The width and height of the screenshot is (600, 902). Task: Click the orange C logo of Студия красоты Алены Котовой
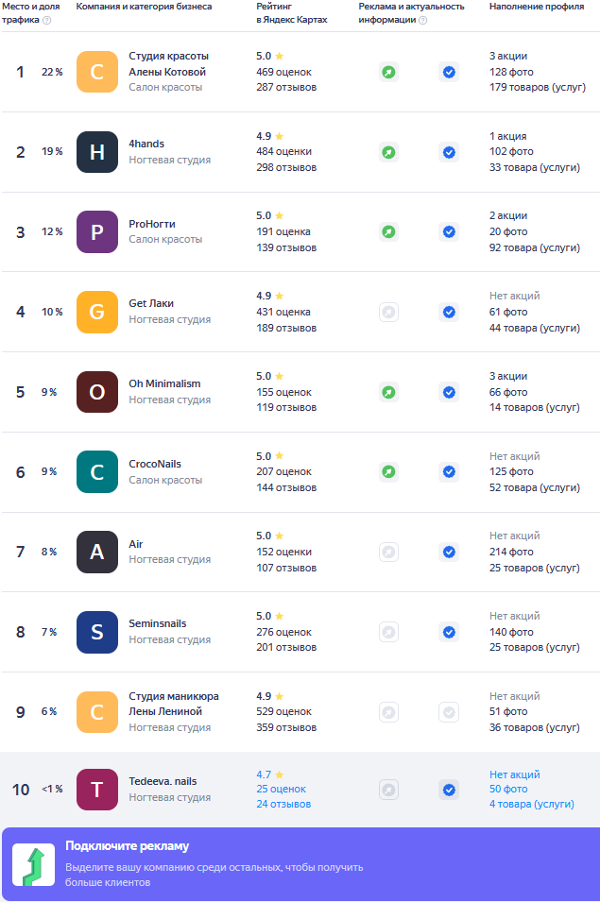97,72
